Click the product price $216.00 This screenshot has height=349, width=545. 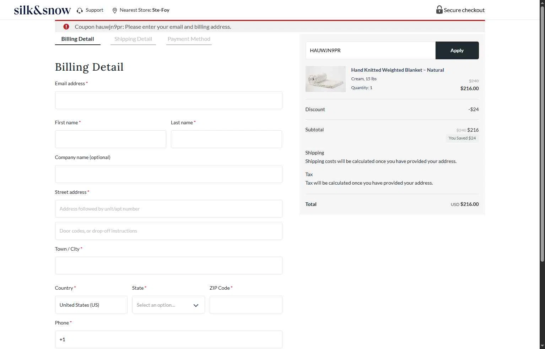(470, 88)
